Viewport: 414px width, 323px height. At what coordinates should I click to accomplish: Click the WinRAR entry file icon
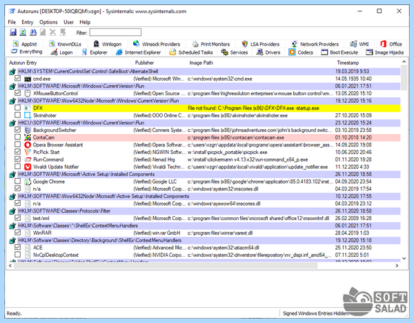pyautogui.click(x=28, y=233)
